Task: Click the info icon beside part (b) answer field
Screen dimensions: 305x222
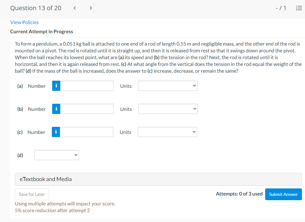Action: pyautogui.click(x=56, y=109)
